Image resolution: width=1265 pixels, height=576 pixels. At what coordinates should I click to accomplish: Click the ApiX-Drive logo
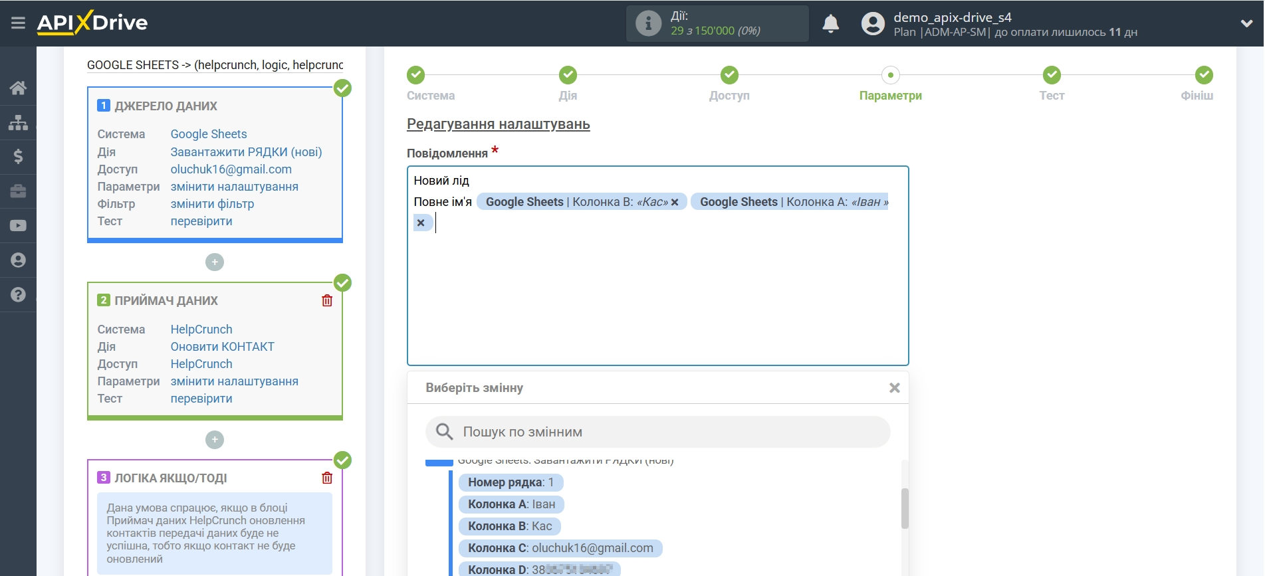pos(92,23)
